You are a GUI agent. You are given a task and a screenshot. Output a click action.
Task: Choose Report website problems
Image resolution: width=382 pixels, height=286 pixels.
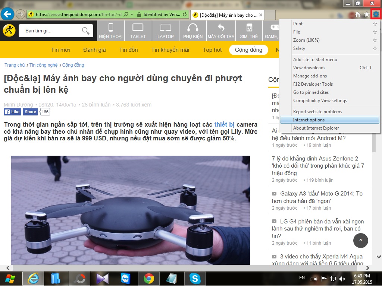(x=331, y=112)
